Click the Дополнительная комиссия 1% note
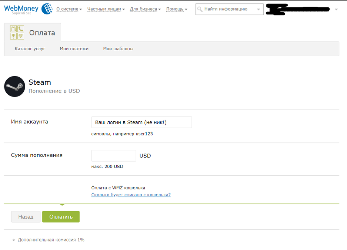The image size is (347, 250). [51, 240]
